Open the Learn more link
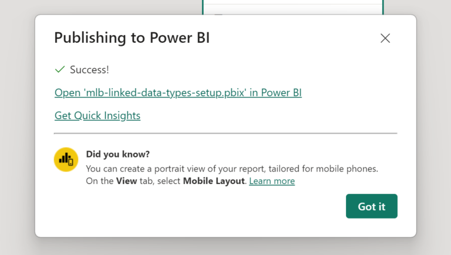 tap(272, 181)
